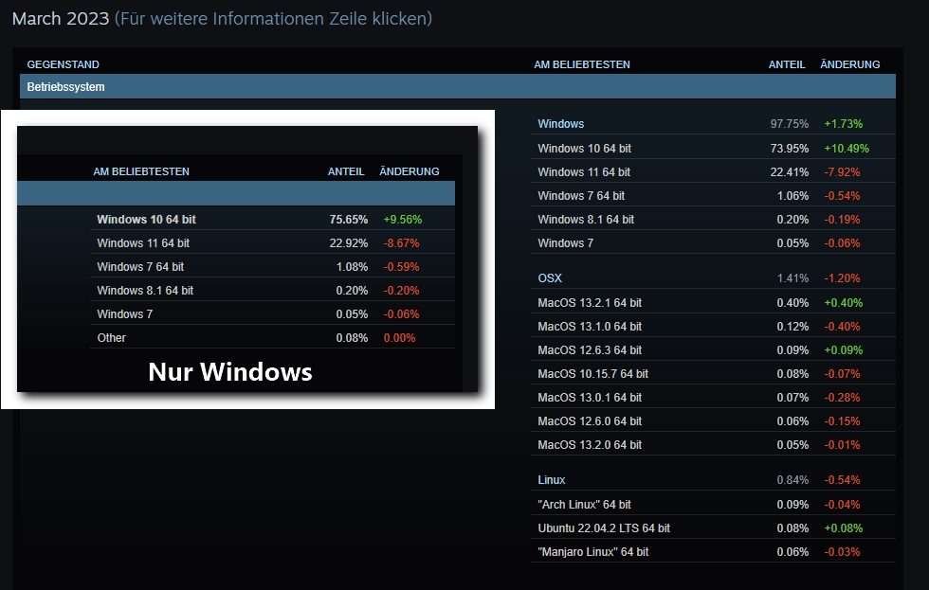Screen dimensions: 929x590
Task: Click the +0.08% change for Ubuntu
Action: pos(843,527)
